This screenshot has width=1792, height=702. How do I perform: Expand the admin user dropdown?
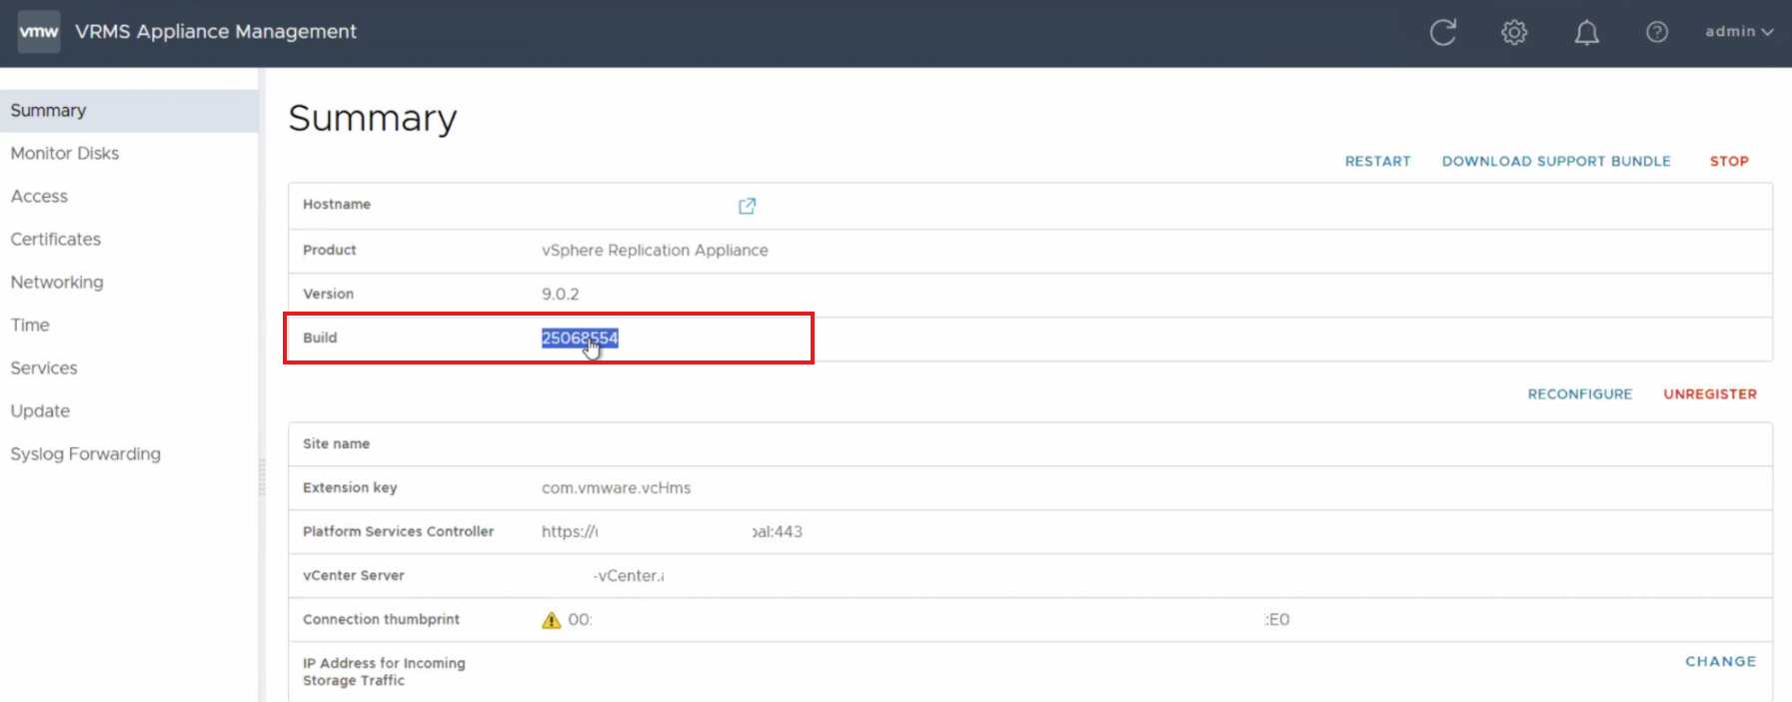[x=1738, y=32]
